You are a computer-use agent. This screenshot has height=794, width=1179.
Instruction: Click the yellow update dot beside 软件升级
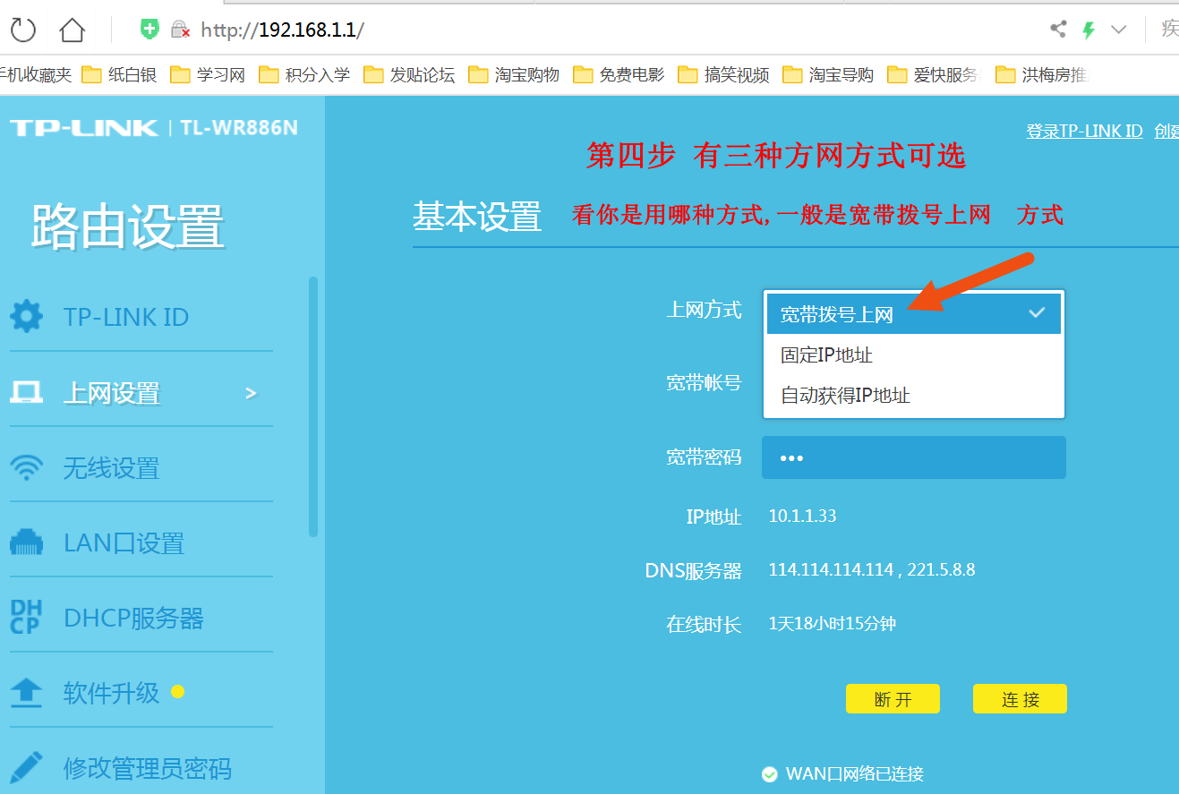[x=177, y=692]
